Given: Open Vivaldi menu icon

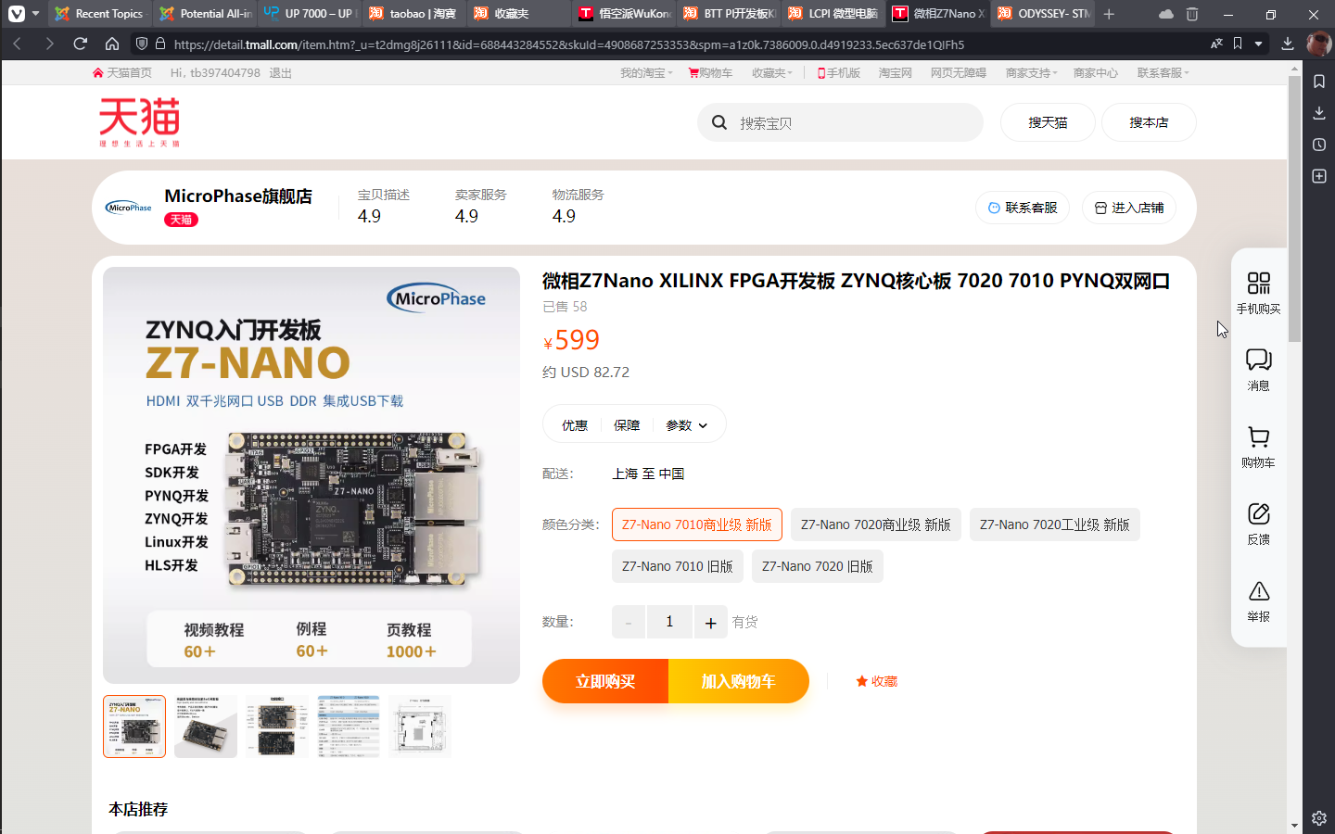Looking at the screenshot, I should [x=17, y=14].
